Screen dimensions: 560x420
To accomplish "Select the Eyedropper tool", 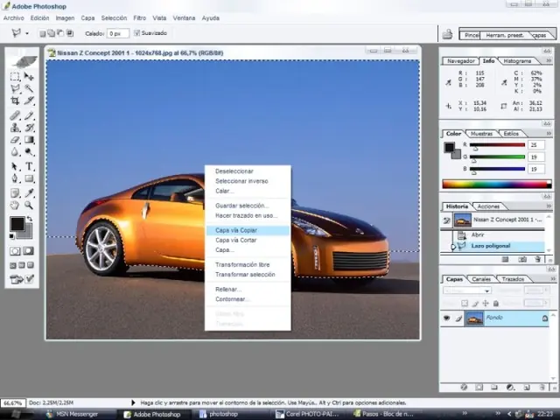I will click(29, 193).
